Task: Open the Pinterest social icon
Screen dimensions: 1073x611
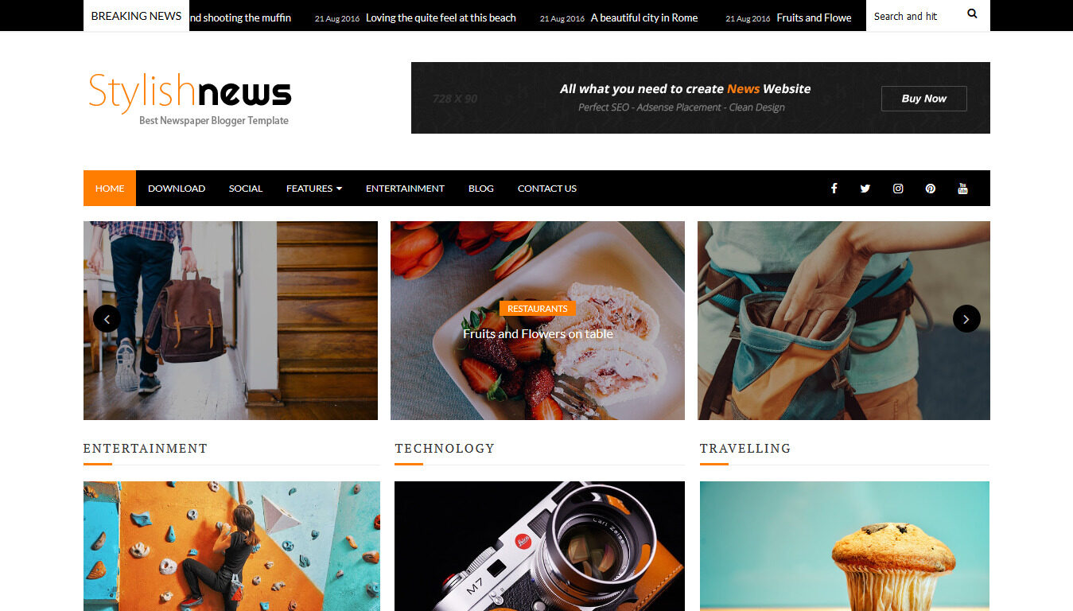Action: coord(931,189)
